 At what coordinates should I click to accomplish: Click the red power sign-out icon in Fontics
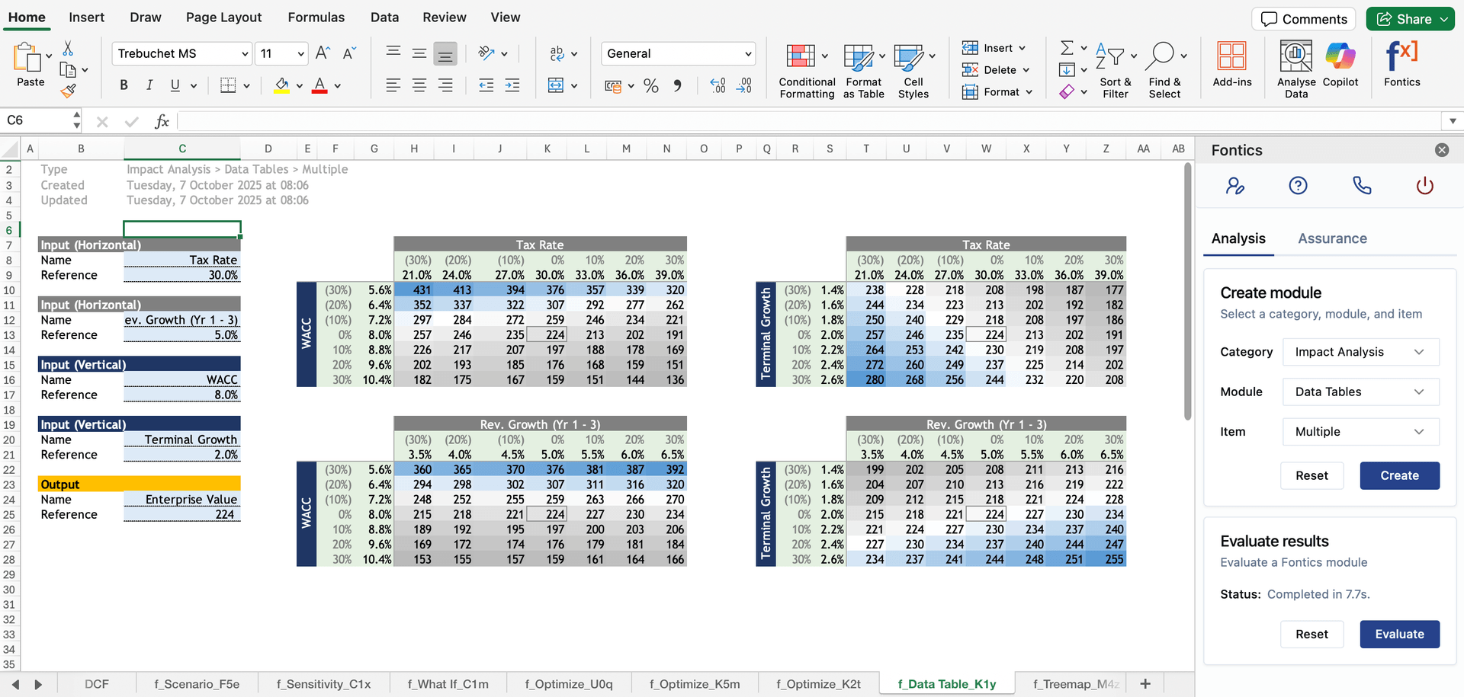[1424, 185]
